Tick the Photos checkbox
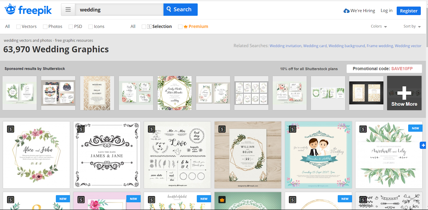Viewport: 428px width, 210px height. [x=45, y=27]
